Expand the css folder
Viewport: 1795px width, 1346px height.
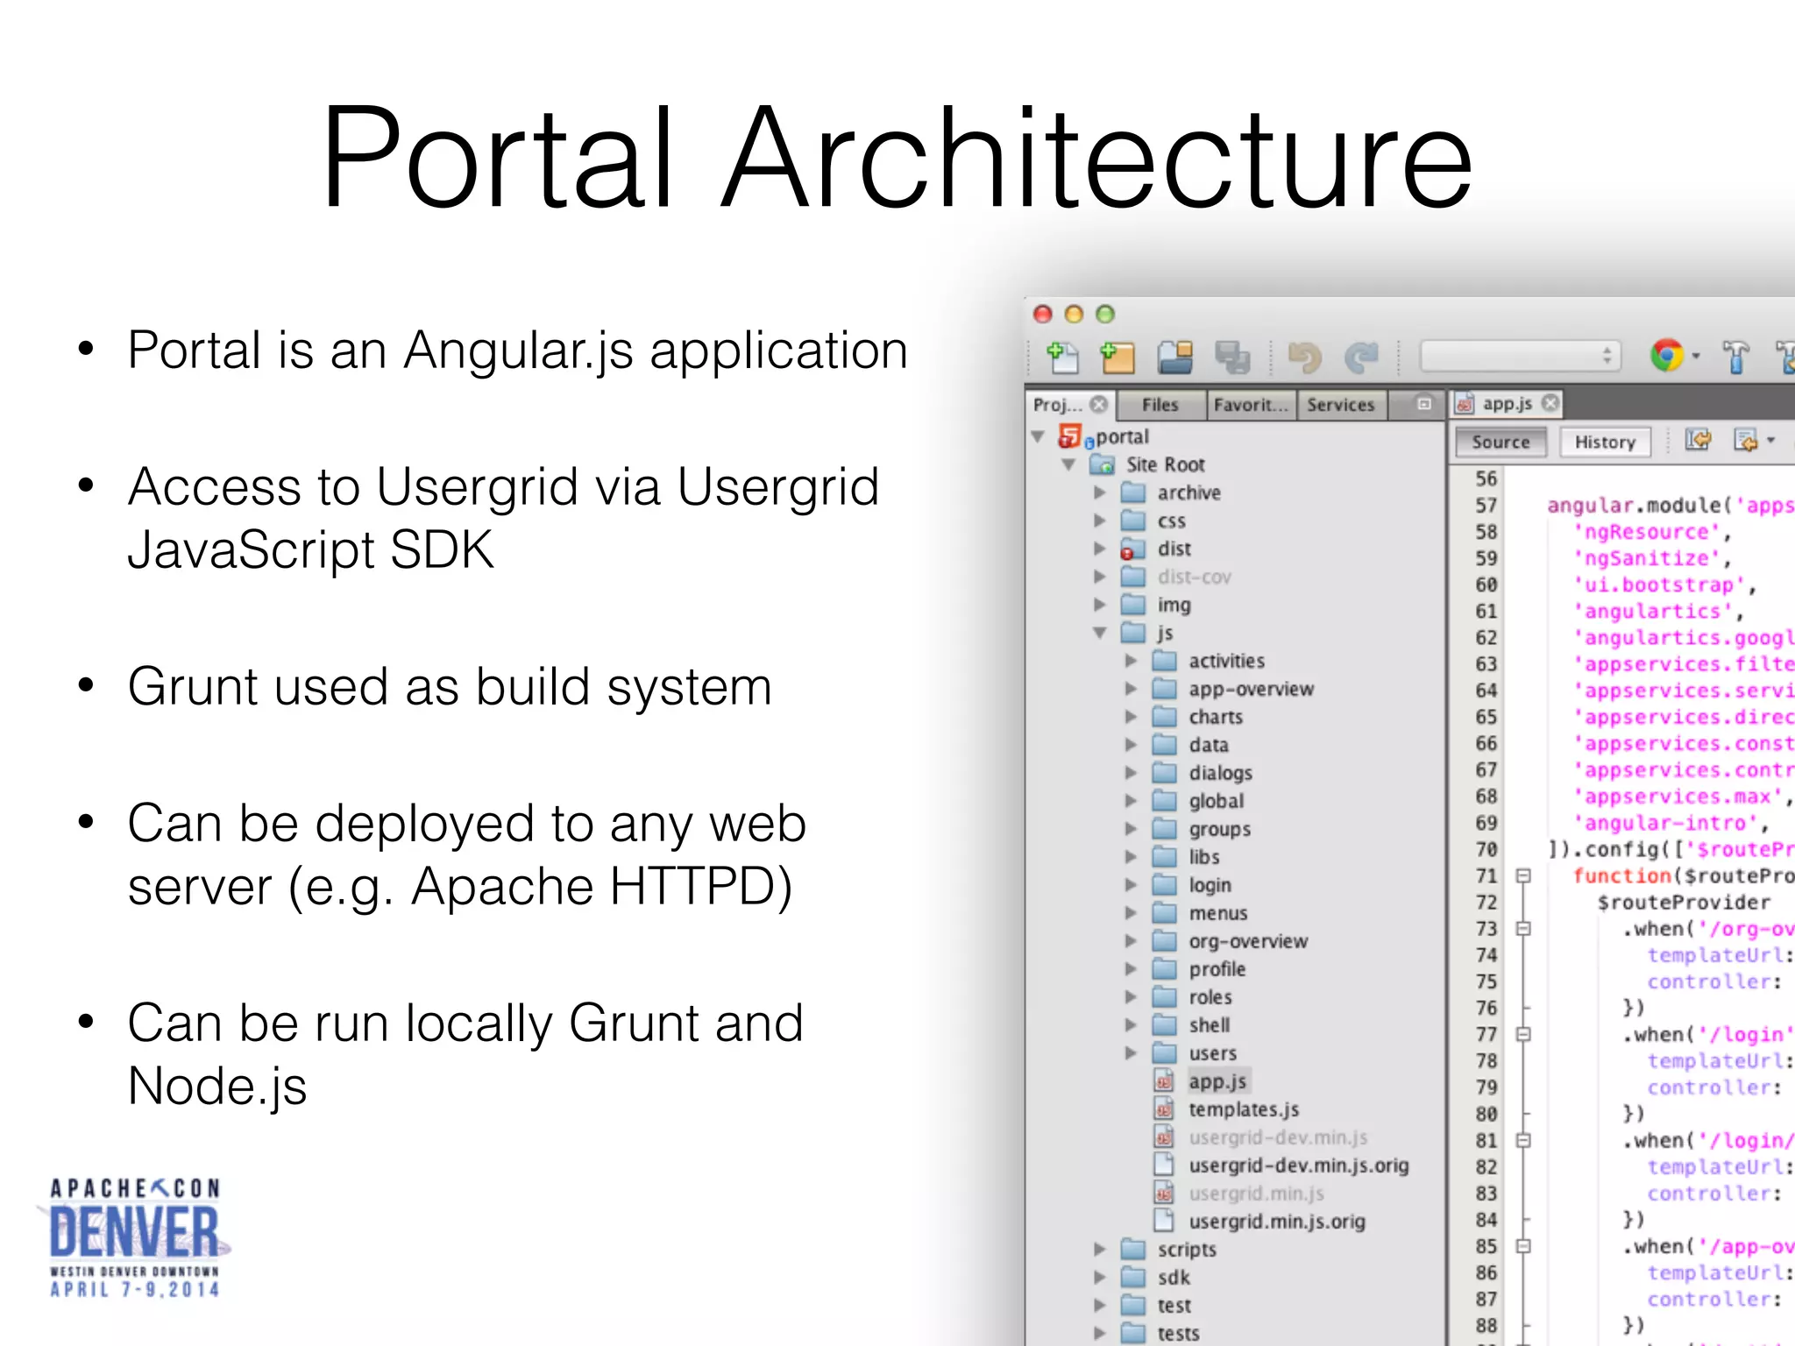tap(1100, 521)
